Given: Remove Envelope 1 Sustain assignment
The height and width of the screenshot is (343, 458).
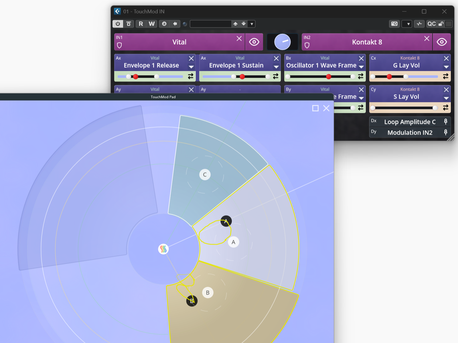Looking at the screenshot, I should tap(276, 58).
